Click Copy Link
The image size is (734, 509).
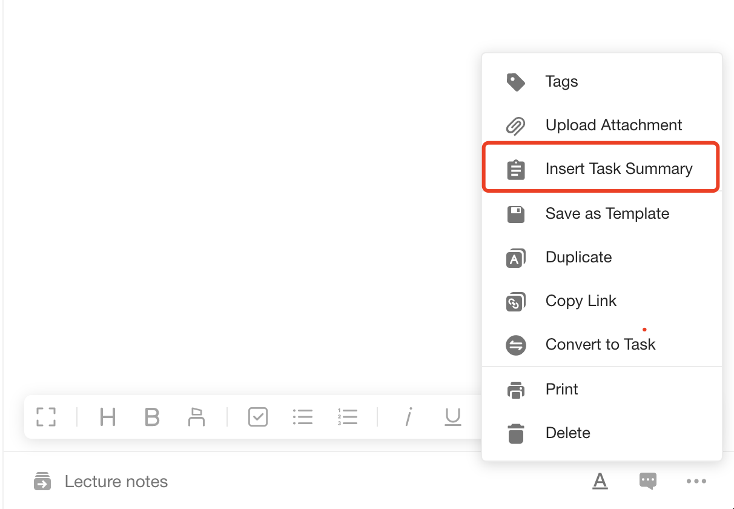coord(581,301)
